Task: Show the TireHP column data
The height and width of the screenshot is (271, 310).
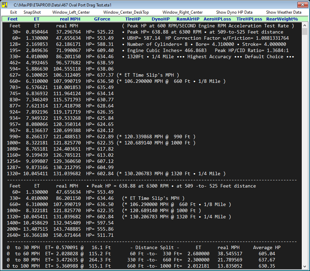Action: pos(133,19)
